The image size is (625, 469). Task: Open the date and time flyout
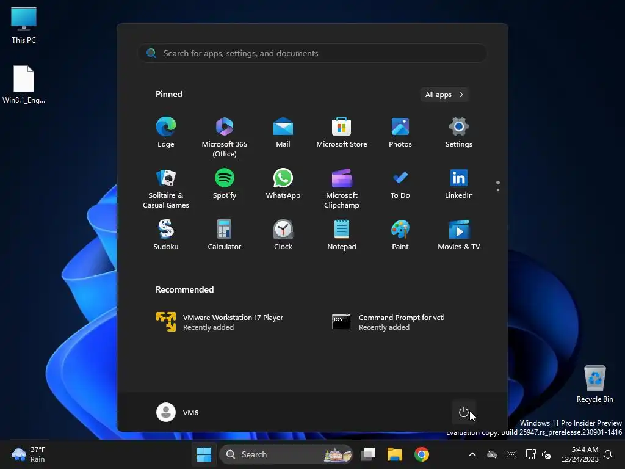point(580,454)
